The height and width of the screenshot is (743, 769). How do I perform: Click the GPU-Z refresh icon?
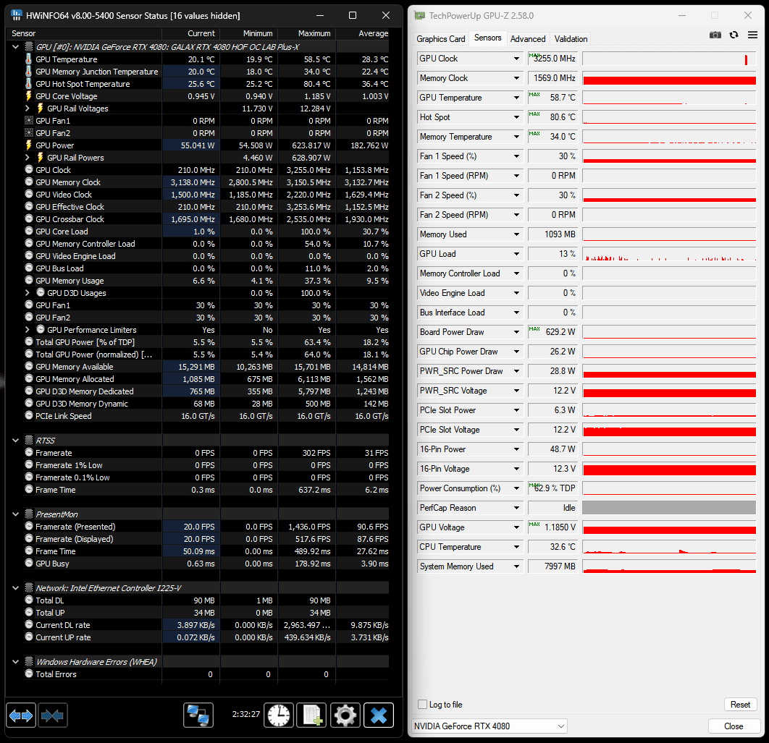734,35
